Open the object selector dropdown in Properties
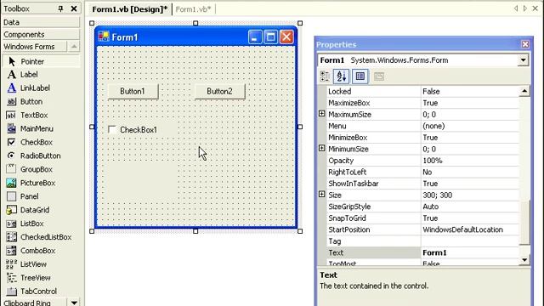The width and height of the screenshot is (544, 306). [x=523, y=60]
